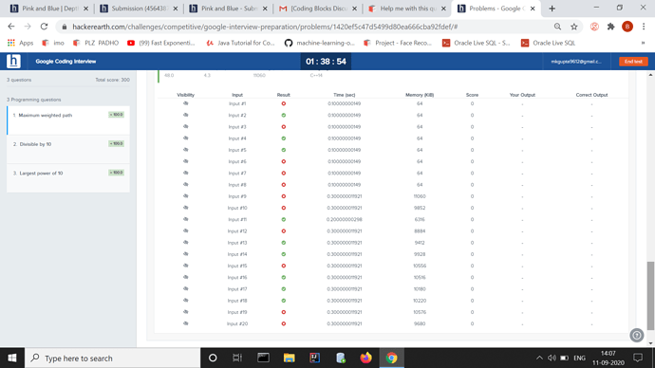Viewport: 655px width, 368px height.
Task: Click the 01 : 38 : 54 timer
Action: click(326, 62)
